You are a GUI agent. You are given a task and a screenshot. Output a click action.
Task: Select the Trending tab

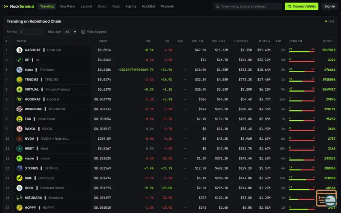[47, 6]
